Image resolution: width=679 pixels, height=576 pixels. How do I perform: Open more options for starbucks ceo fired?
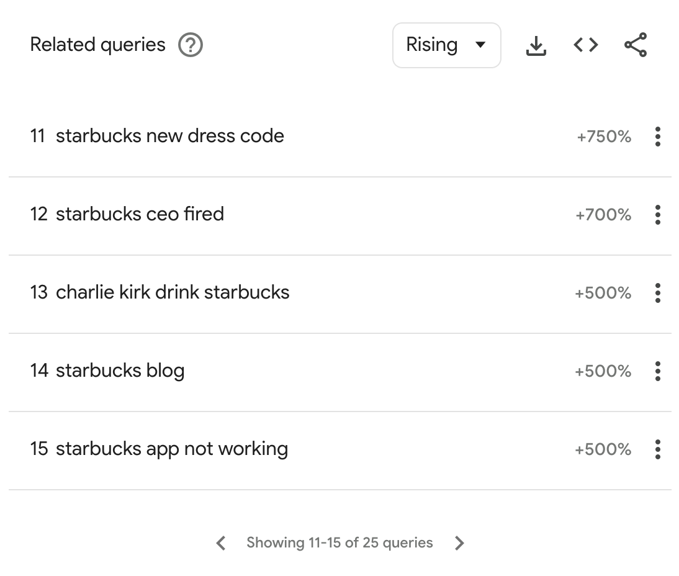[x=657, y=215]
